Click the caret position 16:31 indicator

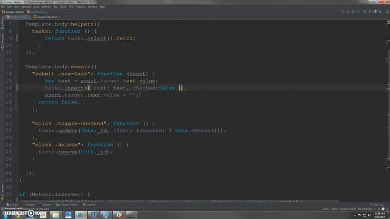(x=326, y=209)
